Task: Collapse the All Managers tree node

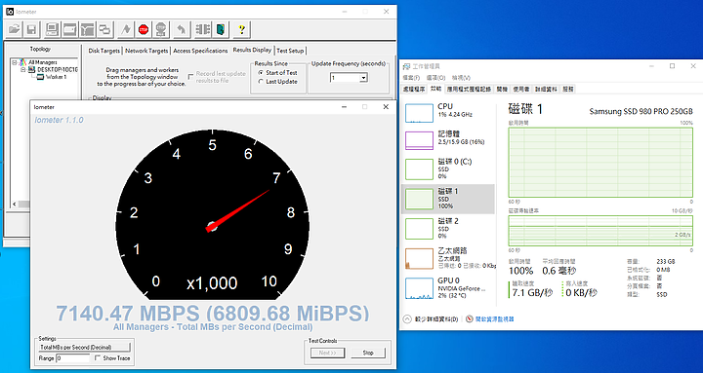Action: tap(15, 62)
